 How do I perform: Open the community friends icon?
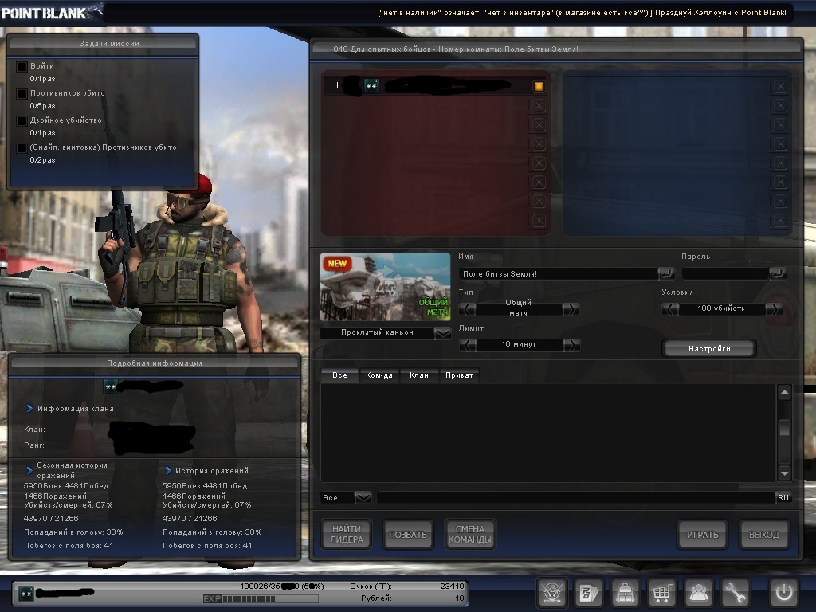click(x=699, y=593)
